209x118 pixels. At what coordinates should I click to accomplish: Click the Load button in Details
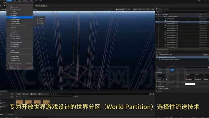[x=160, y=89]
